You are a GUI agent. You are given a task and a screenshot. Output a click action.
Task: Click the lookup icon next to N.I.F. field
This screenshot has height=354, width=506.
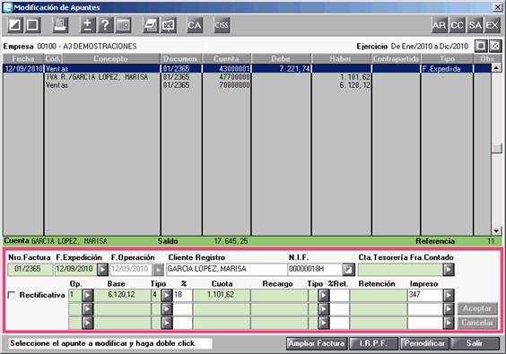click(x=348, y=270)
